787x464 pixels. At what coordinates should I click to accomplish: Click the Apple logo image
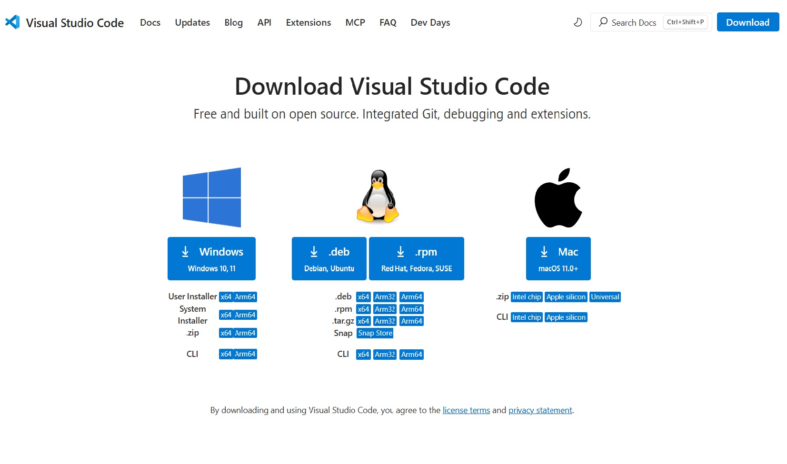click(x=558, y=197)
